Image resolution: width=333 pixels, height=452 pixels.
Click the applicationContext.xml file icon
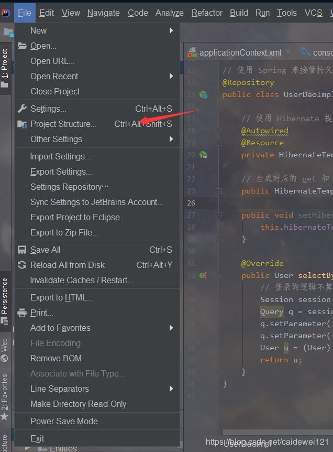coord(192,52)
